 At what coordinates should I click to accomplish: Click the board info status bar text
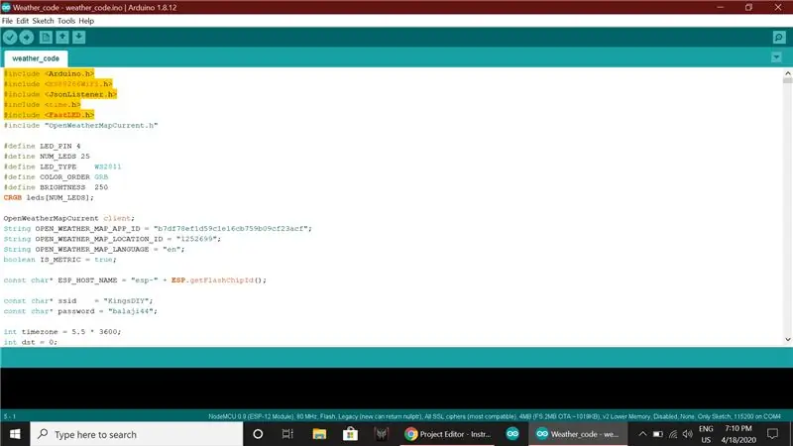(x=494, y=416)
